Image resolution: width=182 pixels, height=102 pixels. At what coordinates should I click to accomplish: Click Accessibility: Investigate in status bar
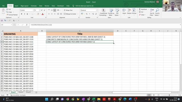click(x=18, y=95)
